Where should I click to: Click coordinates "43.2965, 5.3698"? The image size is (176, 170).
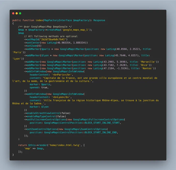pyautogui.click(x=114, y=62)
